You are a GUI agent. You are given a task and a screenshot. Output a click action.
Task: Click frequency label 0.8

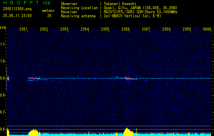[x=3, y=95]
